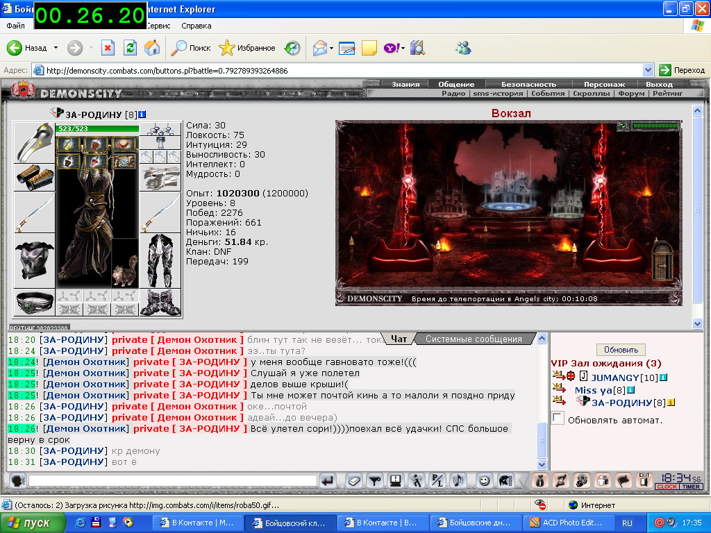
Task: Expand the Mail button dropdown arrow
Action: point(331,48)
